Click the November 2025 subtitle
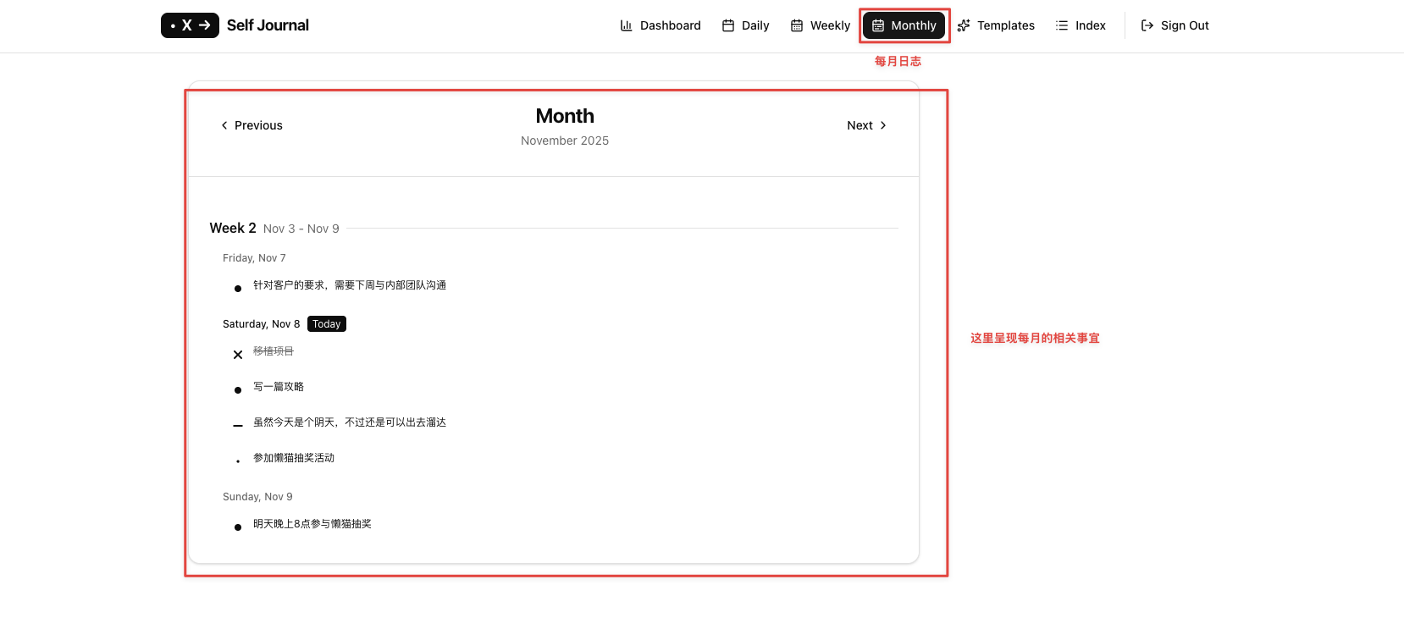1404x629 pixels. pyautogui.click(x=565, y=141)
